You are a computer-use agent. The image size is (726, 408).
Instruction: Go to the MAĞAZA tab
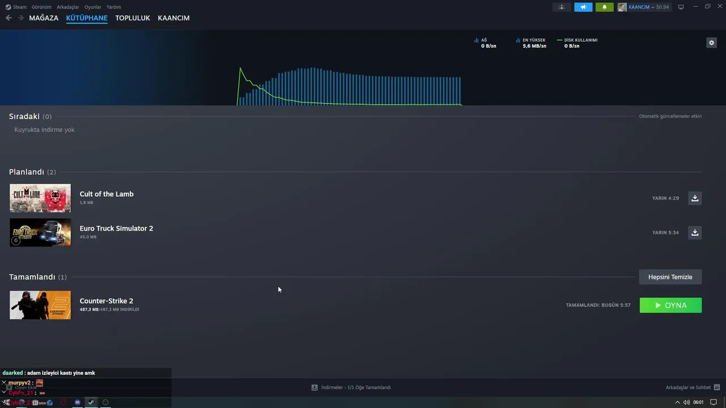tap(44, 18)
